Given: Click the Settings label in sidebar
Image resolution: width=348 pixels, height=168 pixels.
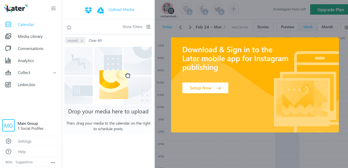Looking at the screenshot, I should (x=25, y=141).
